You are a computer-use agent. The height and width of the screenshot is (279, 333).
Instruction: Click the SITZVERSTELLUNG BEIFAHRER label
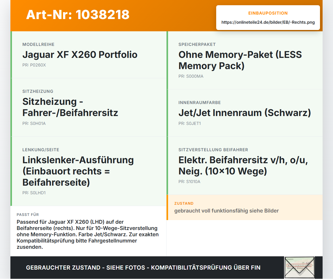point(213,150)
